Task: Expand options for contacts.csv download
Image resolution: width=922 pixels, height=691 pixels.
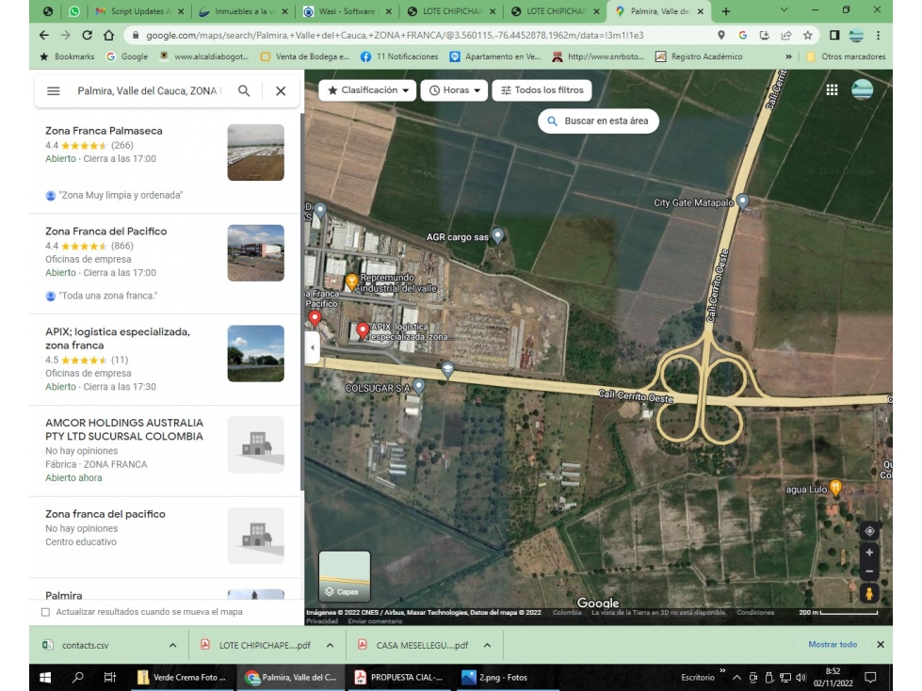Action: click(173, 645)
